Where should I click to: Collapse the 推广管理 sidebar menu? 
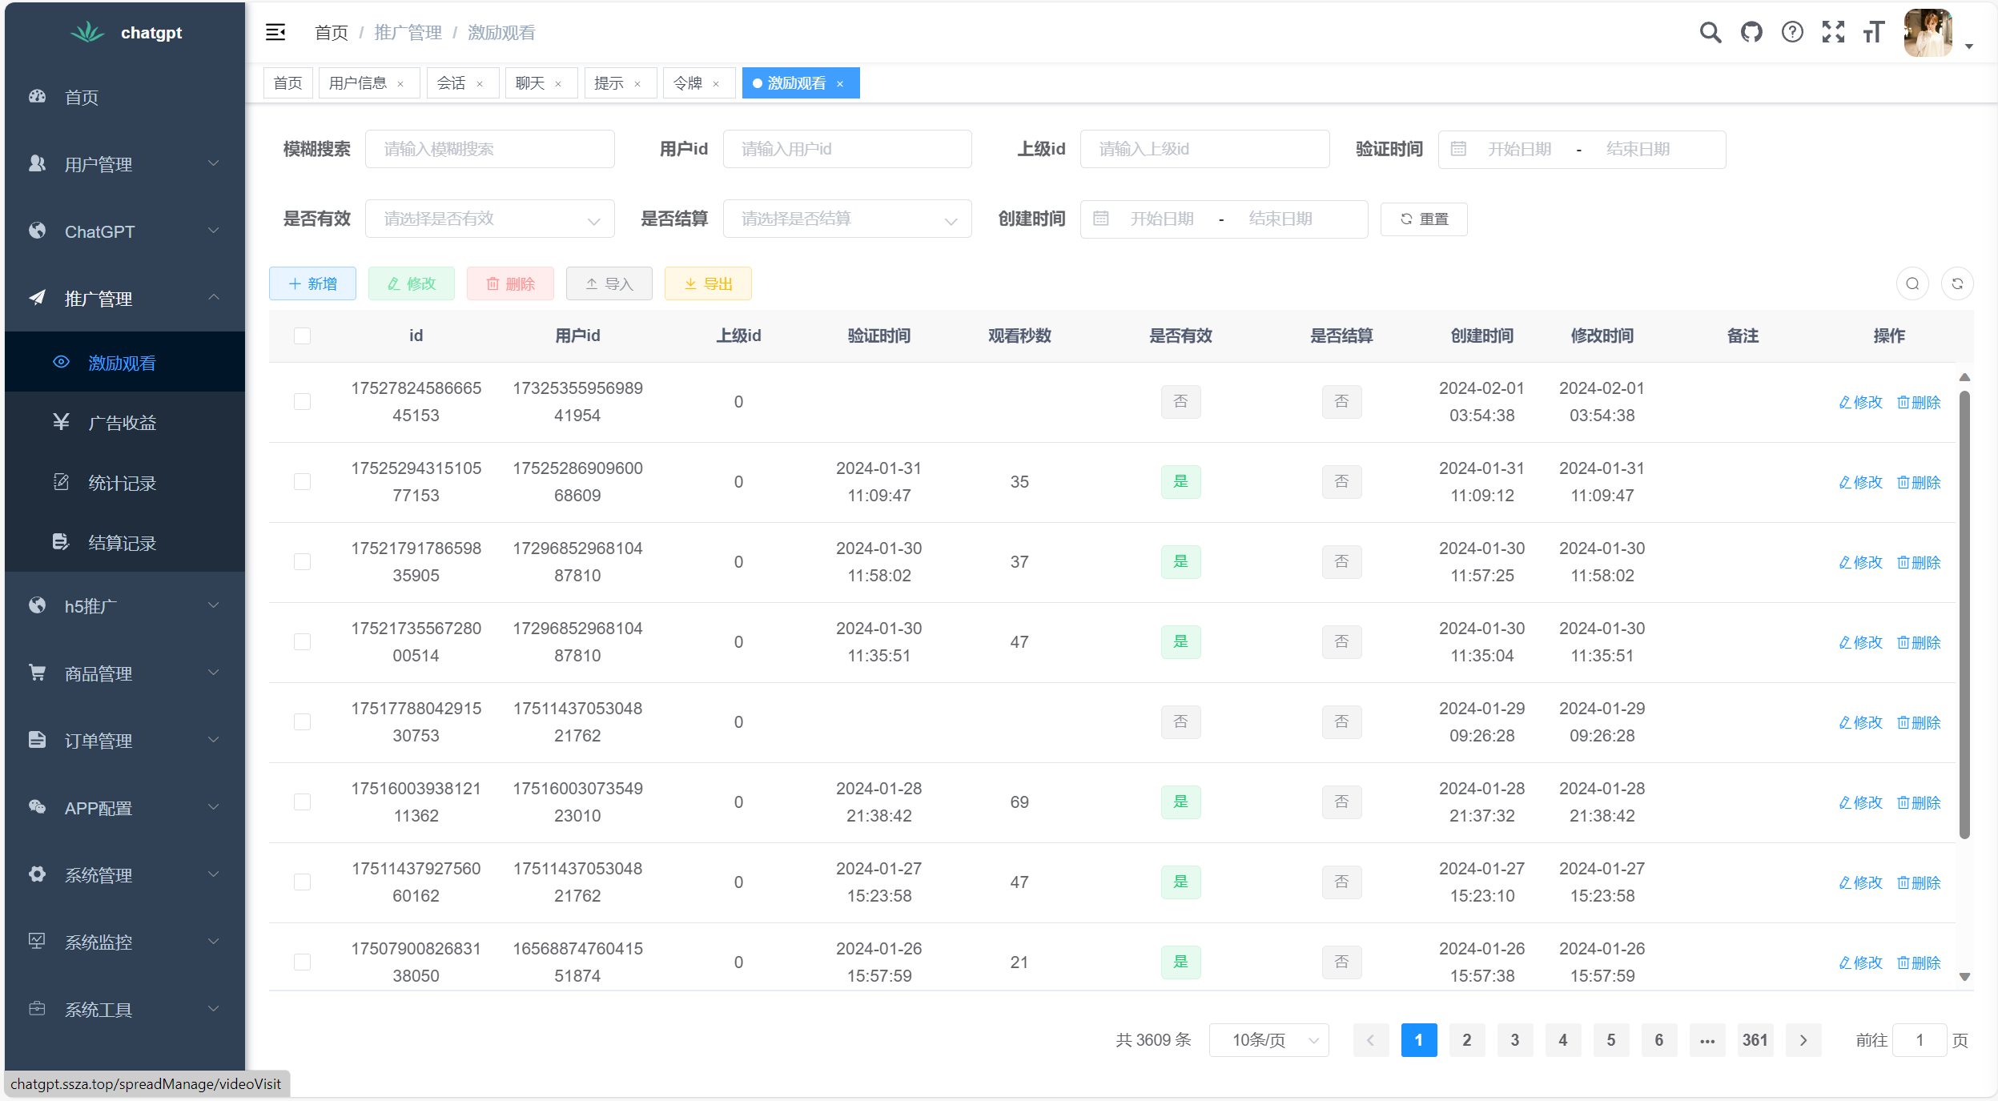tap(125, 299)
